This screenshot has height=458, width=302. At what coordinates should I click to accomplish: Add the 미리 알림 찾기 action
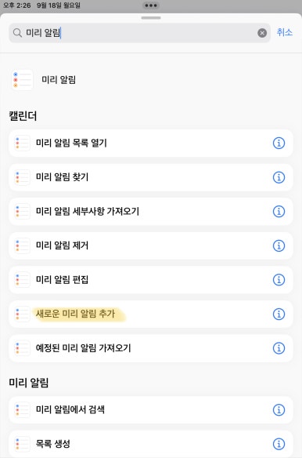(x=151, y=177)
